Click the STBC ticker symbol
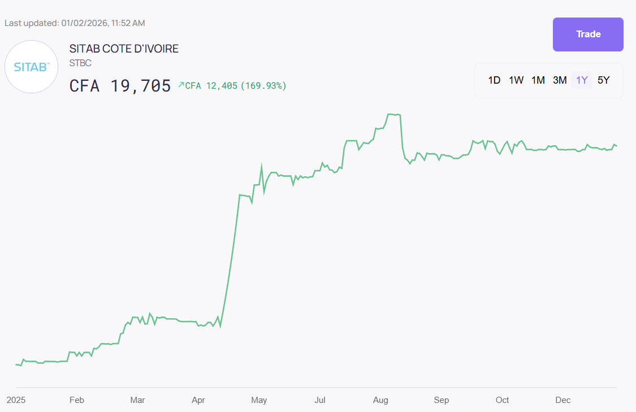The height and width of the screenshot is (412, 636). point(80,63)
